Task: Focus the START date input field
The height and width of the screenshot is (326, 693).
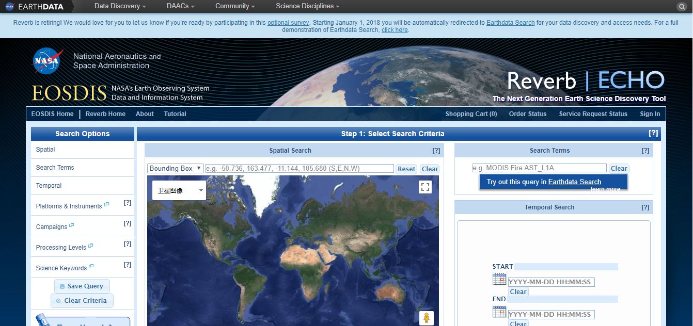Action: (551, 282)
